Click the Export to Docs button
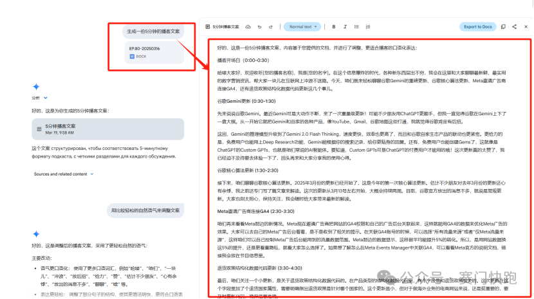 click(x=477, y=26)
